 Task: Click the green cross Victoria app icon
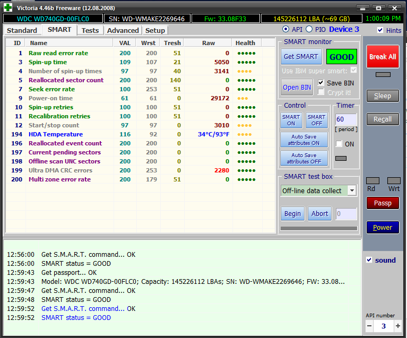[8, 7]
